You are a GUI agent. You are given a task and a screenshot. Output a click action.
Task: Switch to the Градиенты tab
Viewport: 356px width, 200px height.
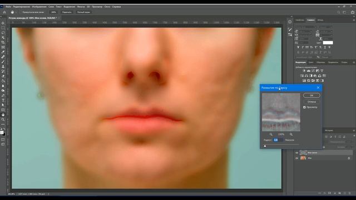pos(333,62)
